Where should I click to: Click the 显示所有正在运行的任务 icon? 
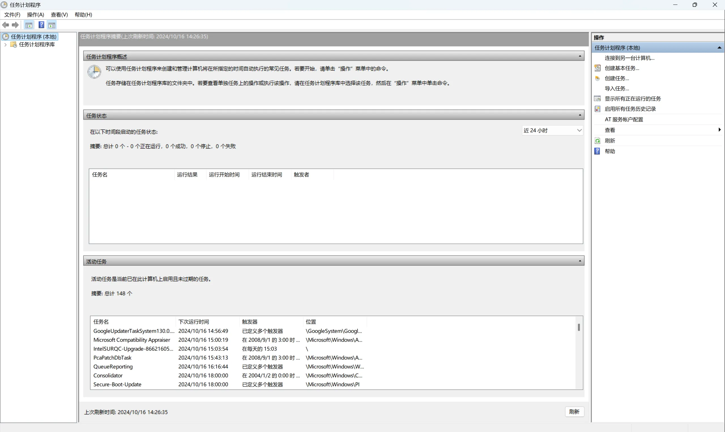[x=597, y=99]
